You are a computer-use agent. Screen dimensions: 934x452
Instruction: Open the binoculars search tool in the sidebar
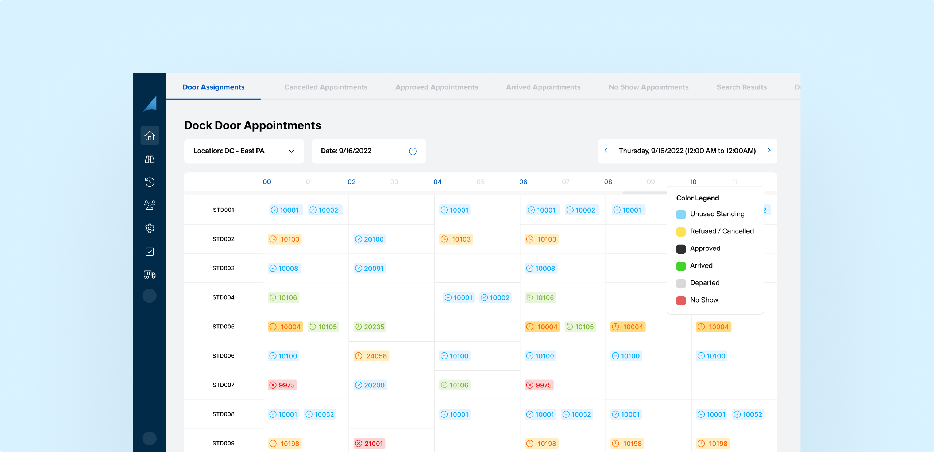tap(150, 159)
